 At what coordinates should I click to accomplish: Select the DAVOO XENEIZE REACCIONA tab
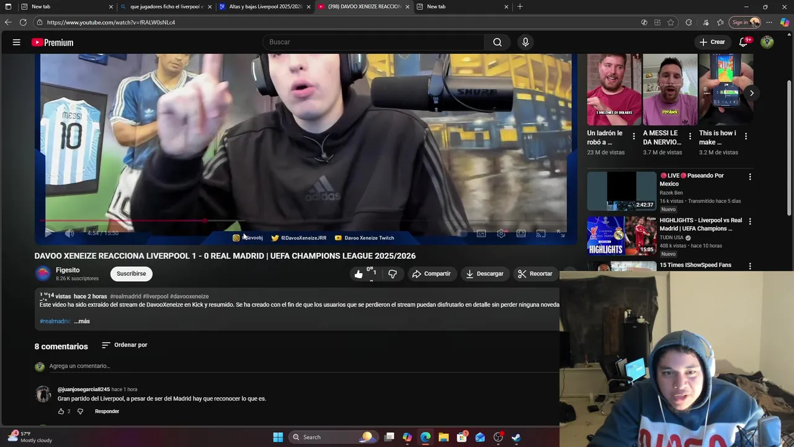pos(364,7)
